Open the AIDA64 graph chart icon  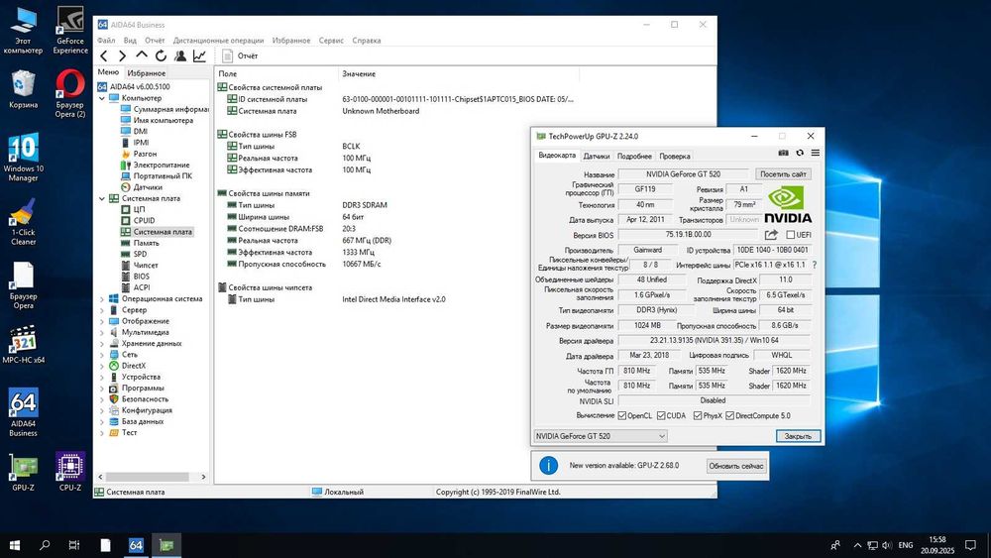[x=199, y=56]
